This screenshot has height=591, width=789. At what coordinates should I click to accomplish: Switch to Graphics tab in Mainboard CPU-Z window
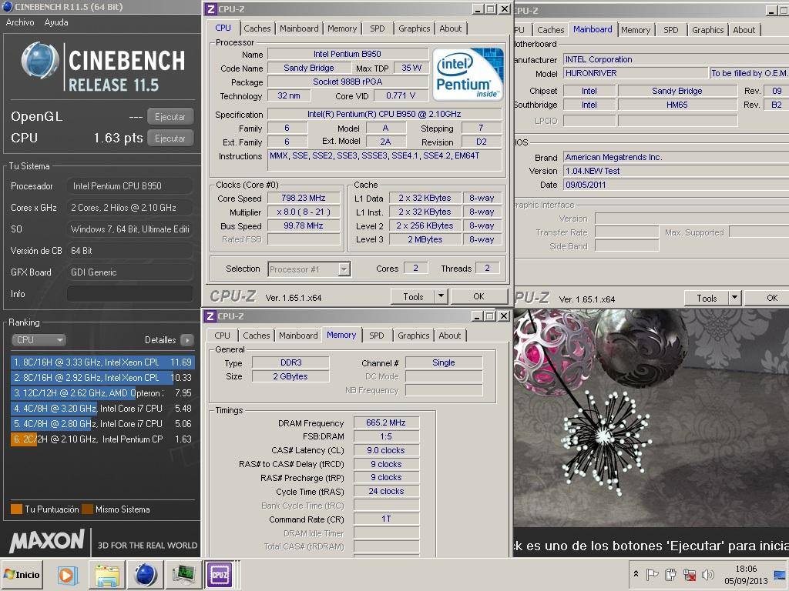tap(707, 30)
